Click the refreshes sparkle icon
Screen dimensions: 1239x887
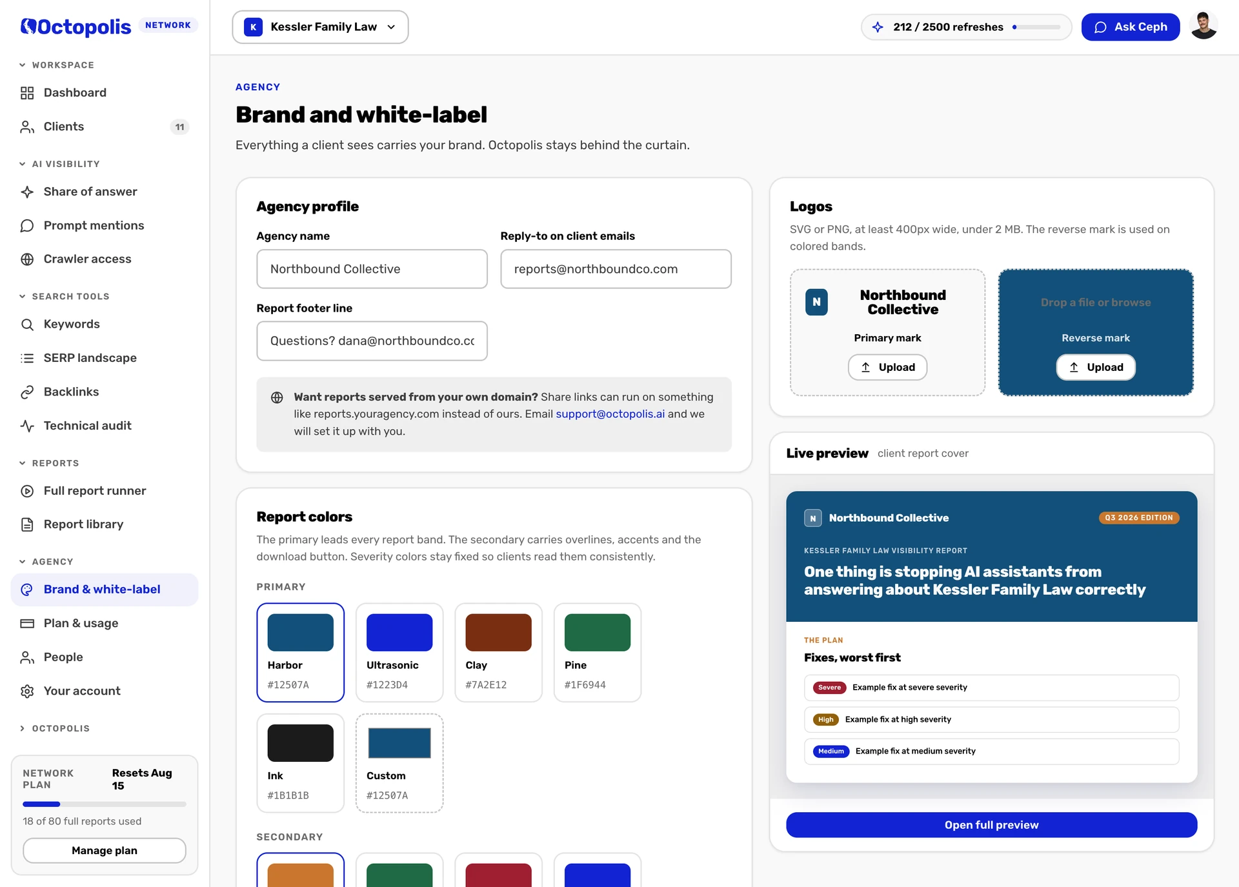click(878, 27)
